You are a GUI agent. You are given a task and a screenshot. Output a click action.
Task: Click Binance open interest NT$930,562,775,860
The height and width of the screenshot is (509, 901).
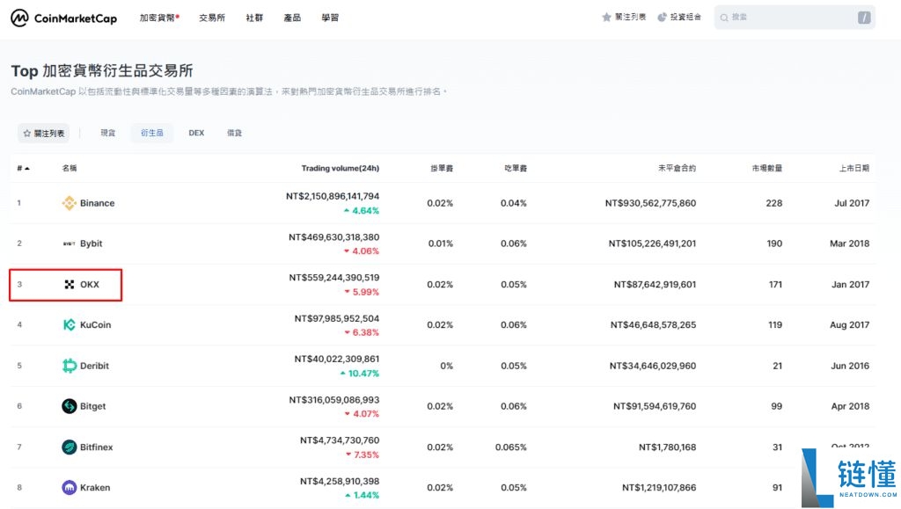coord(650,203)
